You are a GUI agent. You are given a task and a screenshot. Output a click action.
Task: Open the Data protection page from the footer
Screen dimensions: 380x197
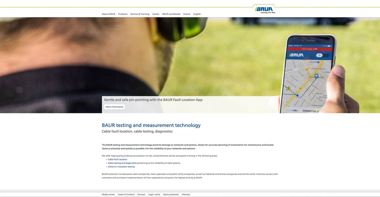click(170, 194)
